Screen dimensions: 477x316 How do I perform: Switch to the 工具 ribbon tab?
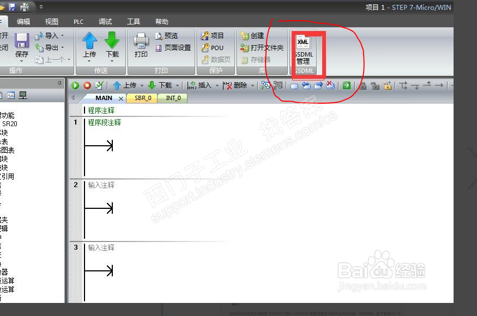(134, 22)
